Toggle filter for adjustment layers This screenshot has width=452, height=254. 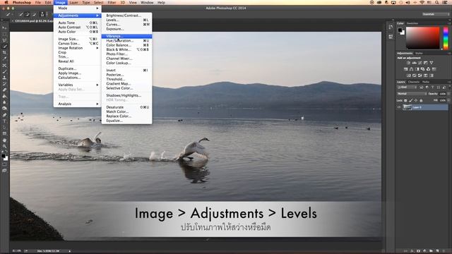pyautogui.click(x=427, y=87)
